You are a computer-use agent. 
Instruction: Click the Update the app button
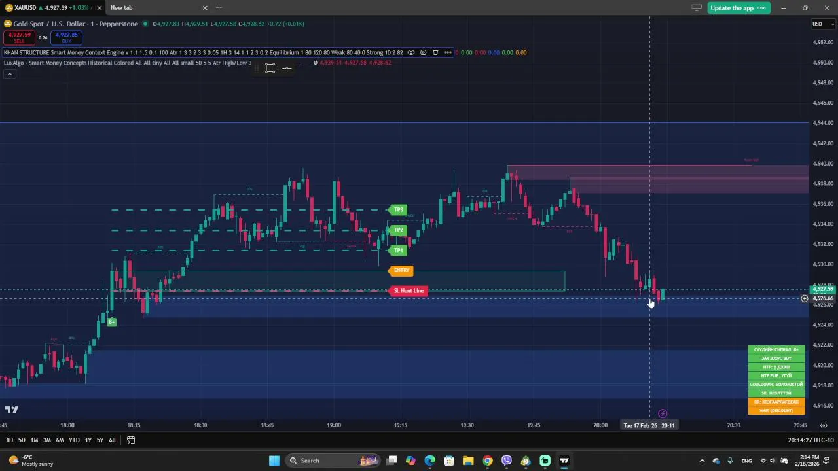pyautogui.click(x=738, y=8)
